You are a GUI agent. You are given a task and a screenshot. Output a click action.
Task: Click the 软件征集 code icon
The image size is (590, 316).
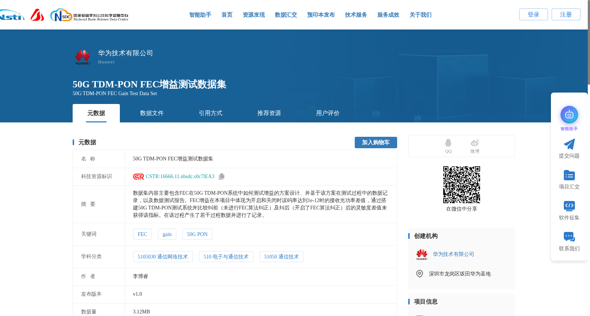tap(569, 206)
